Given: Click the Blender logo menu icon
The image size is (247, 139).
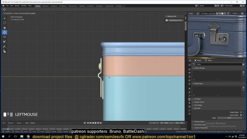Looking at the screenshot, I should (x=3, y=6).
